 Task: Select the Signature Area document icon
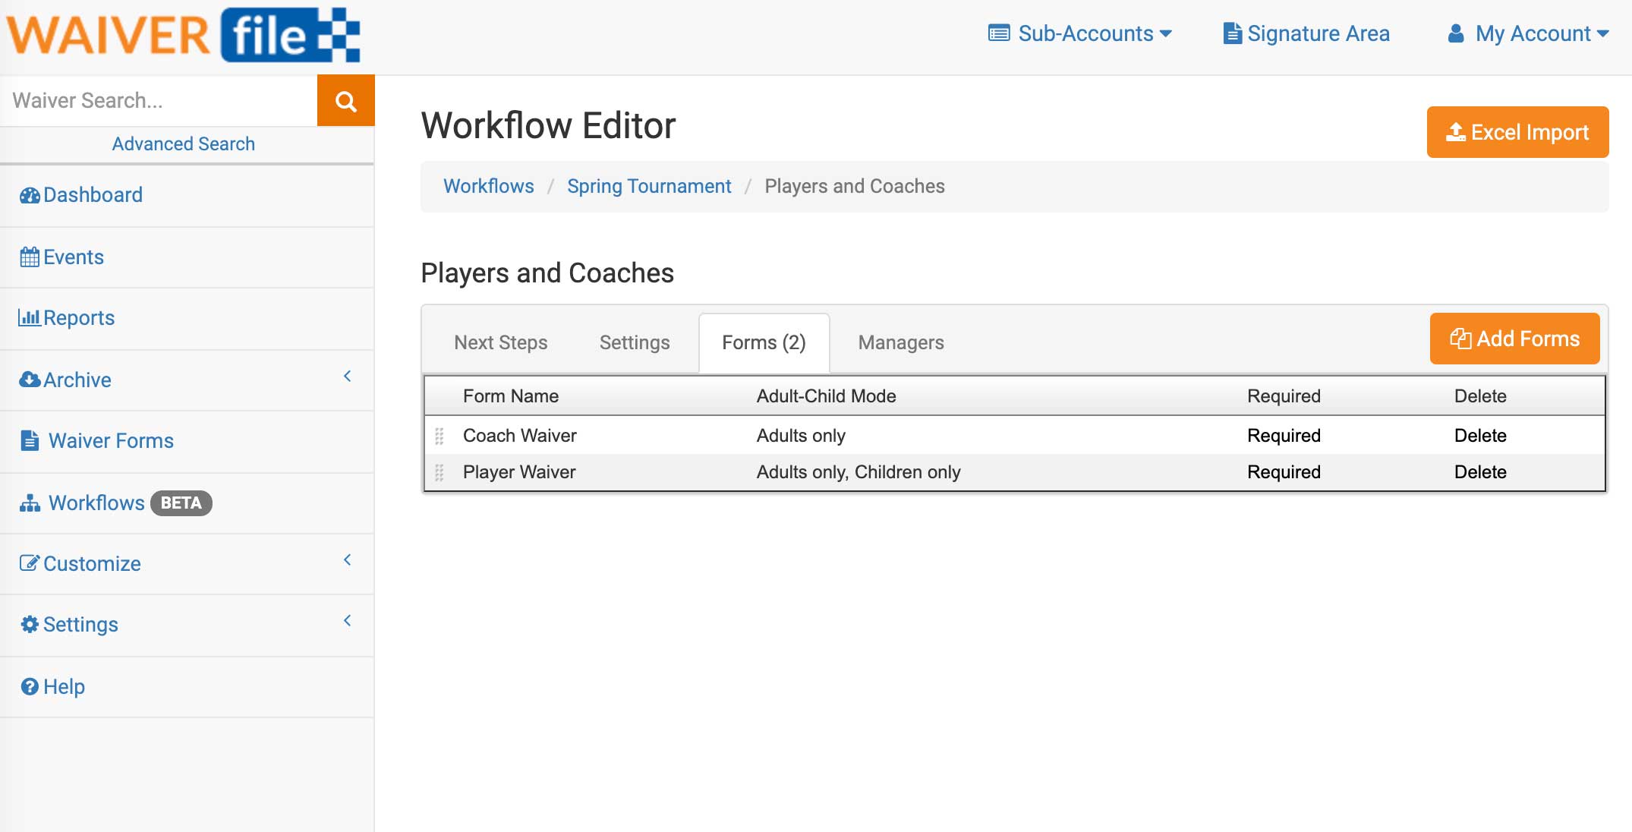(x=1232, y=33)
